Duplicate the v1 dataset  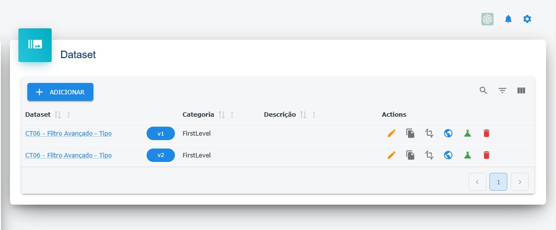(410, 133)
